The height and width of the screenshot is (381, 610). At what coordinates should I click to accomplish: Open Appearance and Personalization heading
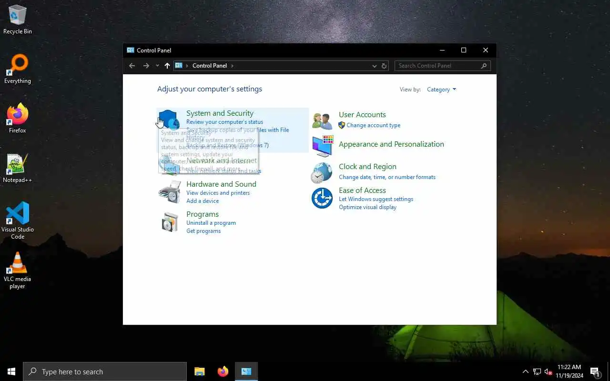coord(391,144)
